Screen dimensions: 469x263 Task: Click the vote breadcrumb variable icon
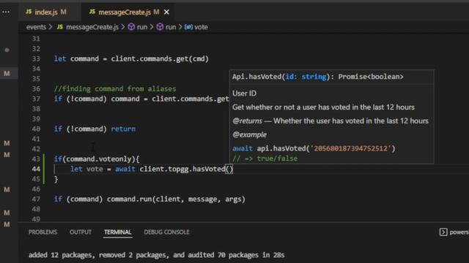[188, 27]
